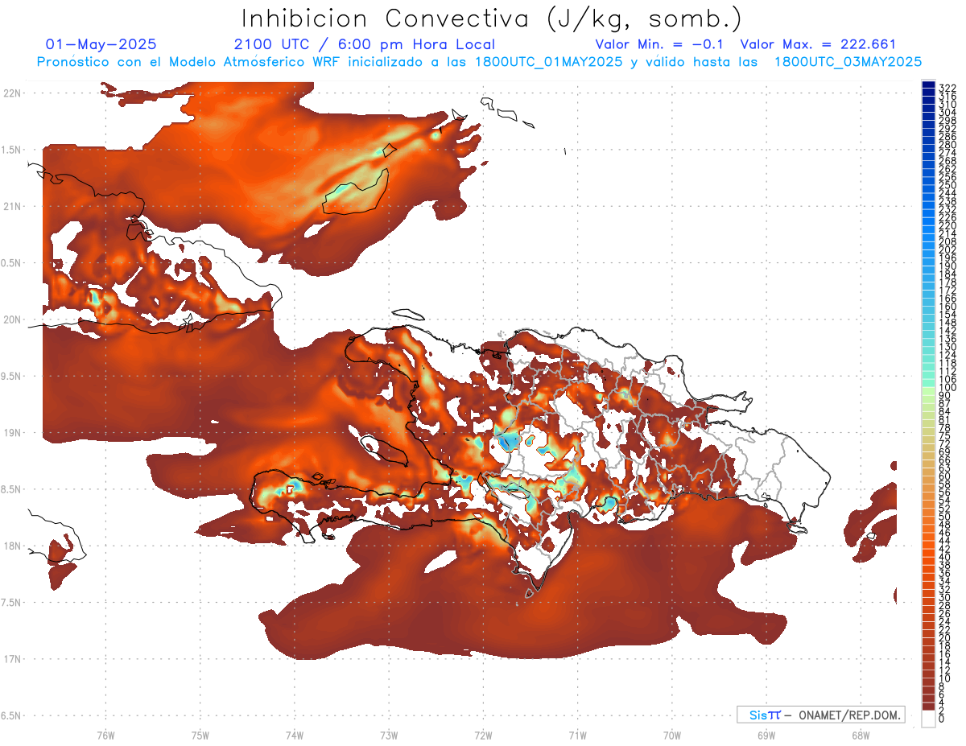Click the "202" value on the color scale

tap(947, 249)
